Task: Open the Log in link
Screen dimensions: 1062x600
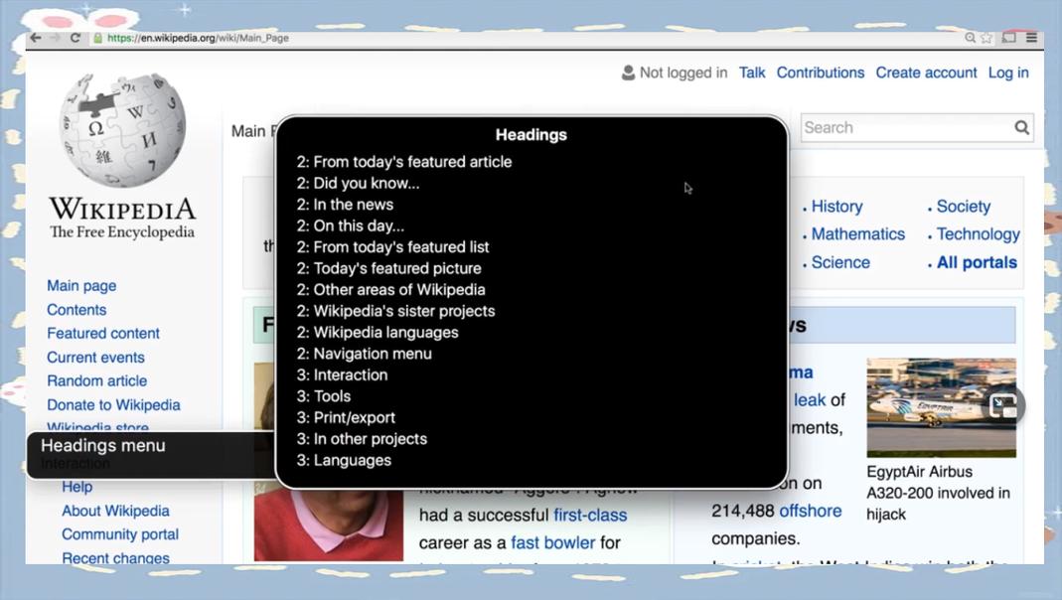Action: (1007, 73)
